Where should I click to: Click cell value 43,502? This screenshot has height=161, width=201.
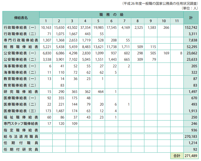point(72,27)
